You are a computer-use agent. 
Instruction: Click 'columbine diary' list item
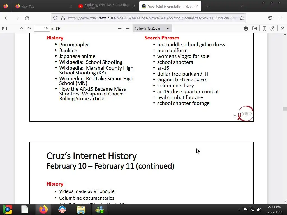click(x=175, y=86)
